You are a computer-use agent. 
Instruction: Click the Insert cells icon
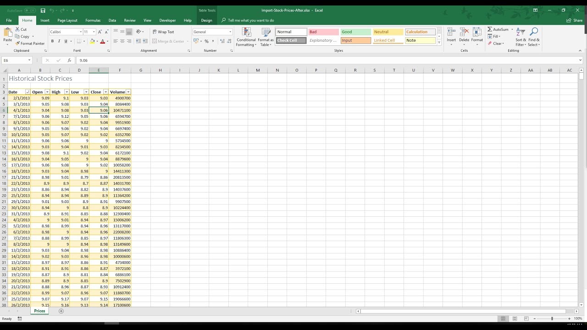click(451, 32)
